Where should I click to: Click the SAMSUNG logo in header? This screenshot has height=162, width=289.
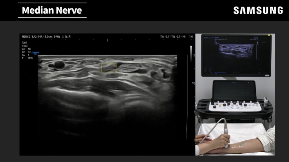pos(258,10)
